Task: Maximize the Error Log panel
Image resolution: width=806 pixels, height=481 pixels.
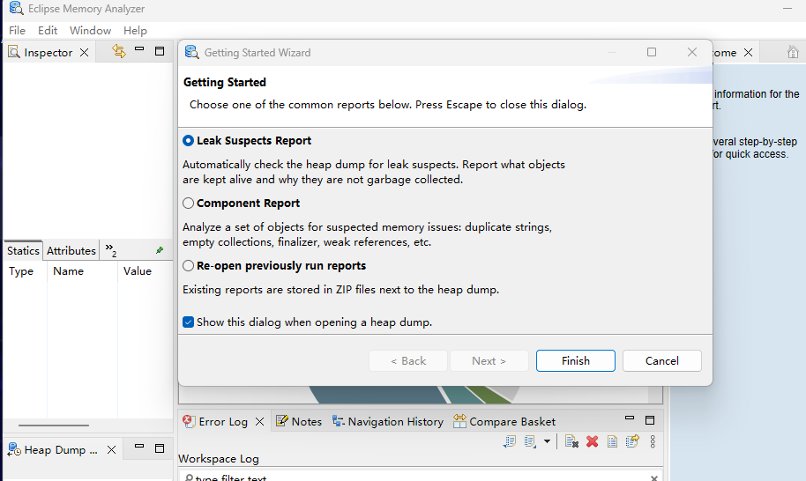Action: tap(650, 420)
